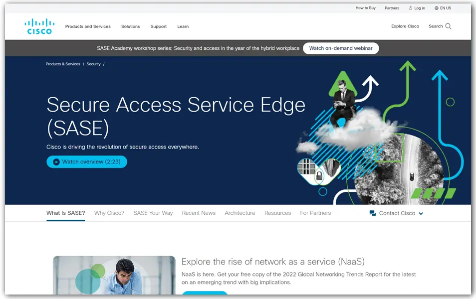Click the play icon on Watch overview
The height and width of the screenshot is (299, 476).
pyautogui.click(x=56, y=162)
